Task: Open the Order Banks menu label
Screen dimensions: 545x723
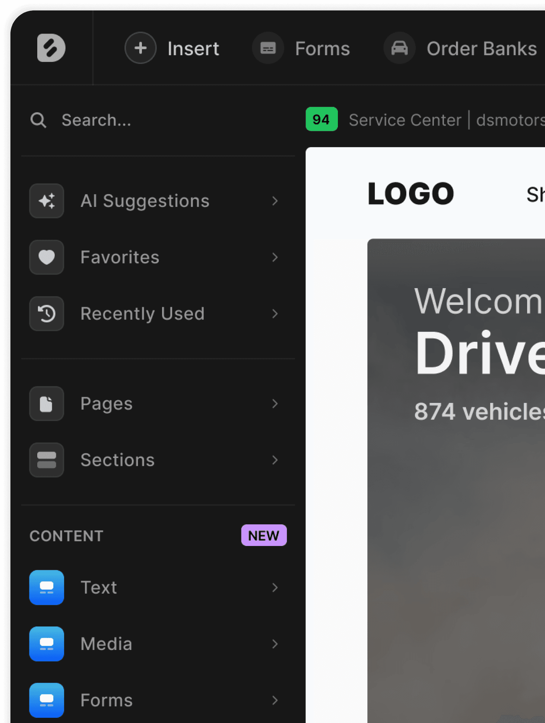Action: tap(481, 49)
